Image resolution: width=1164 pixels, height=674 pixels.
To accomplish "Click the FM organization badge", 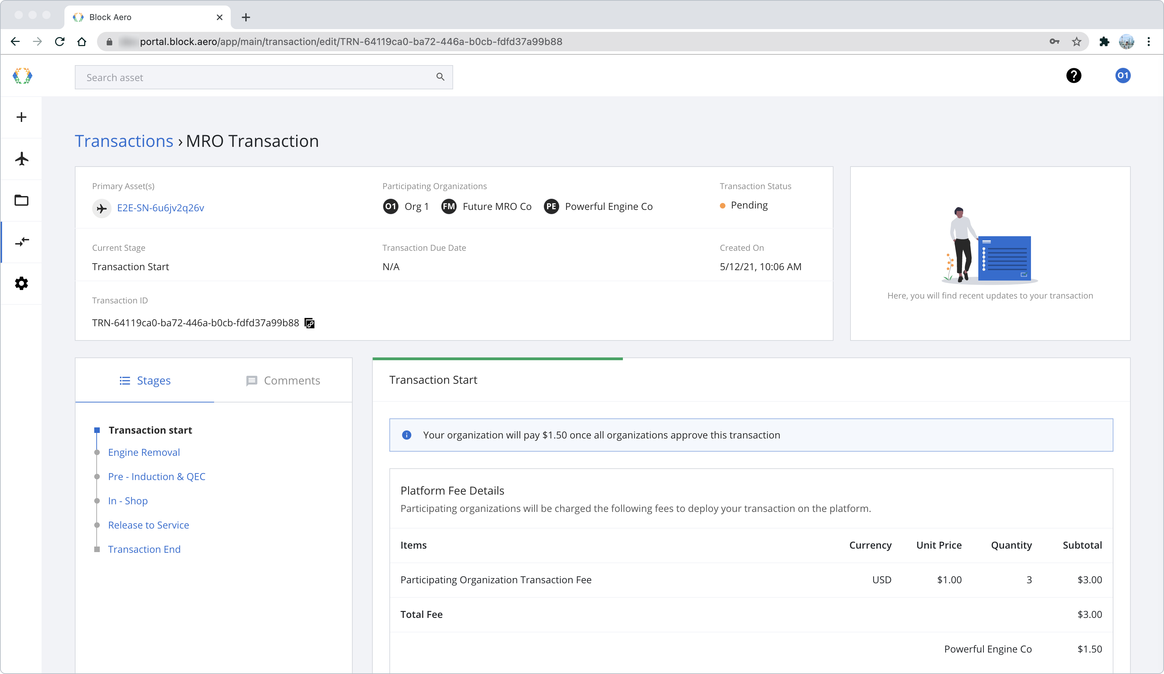I will 449,206.
